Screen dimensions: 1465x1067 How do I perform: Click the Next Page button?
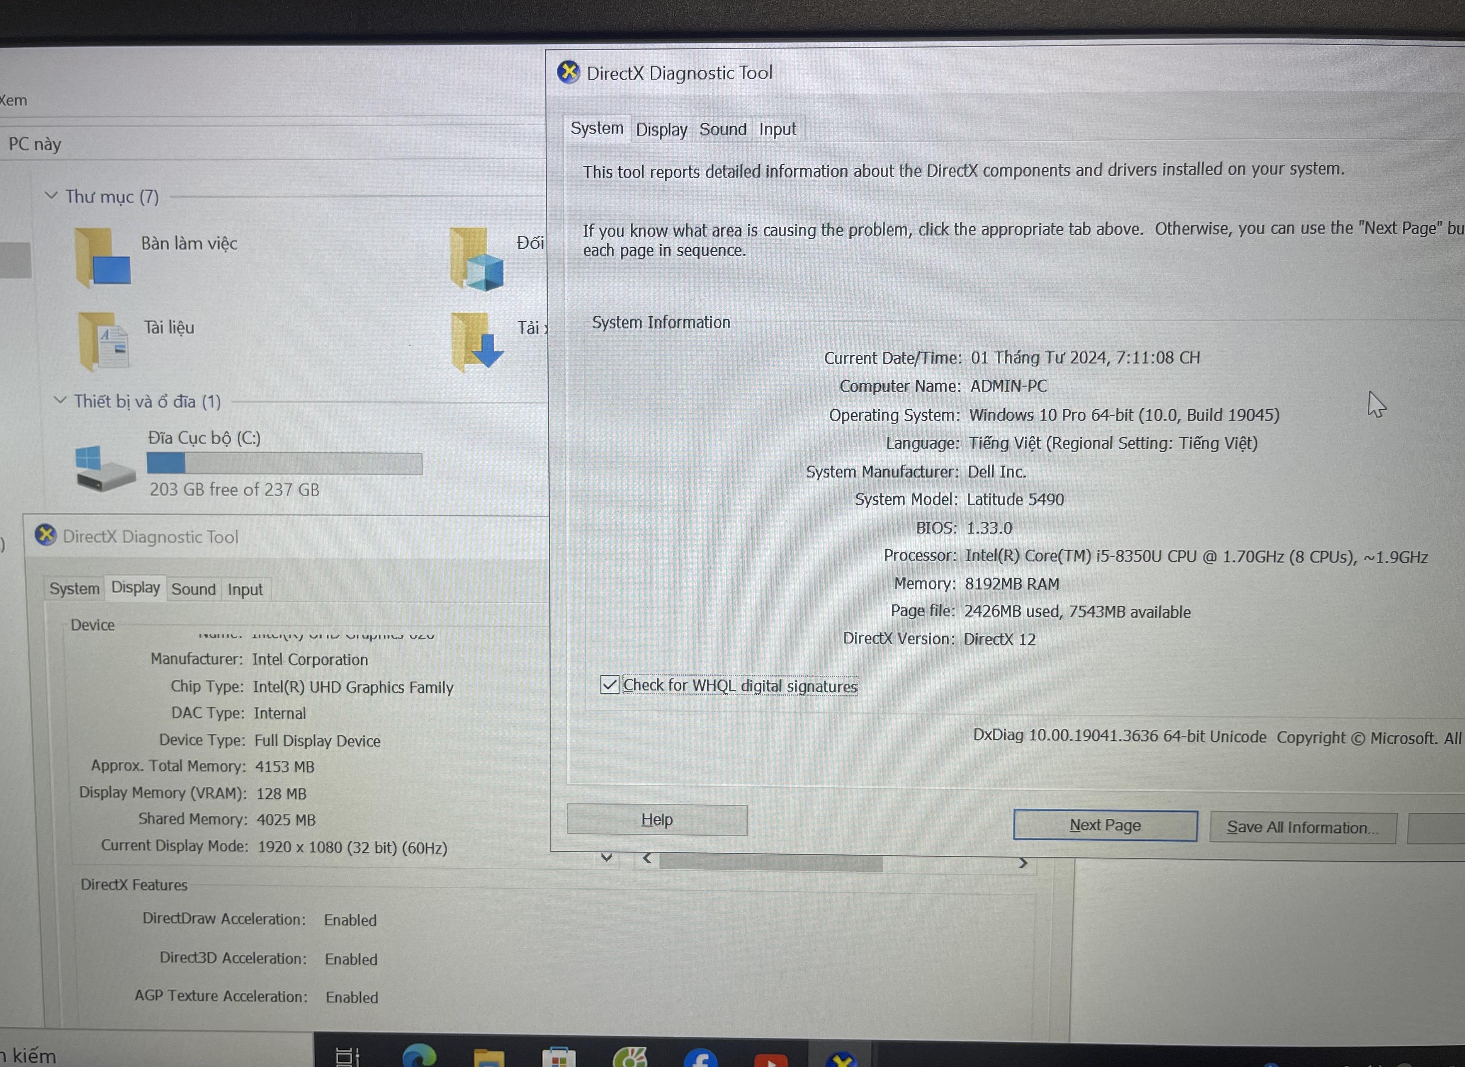(1105, 825)
